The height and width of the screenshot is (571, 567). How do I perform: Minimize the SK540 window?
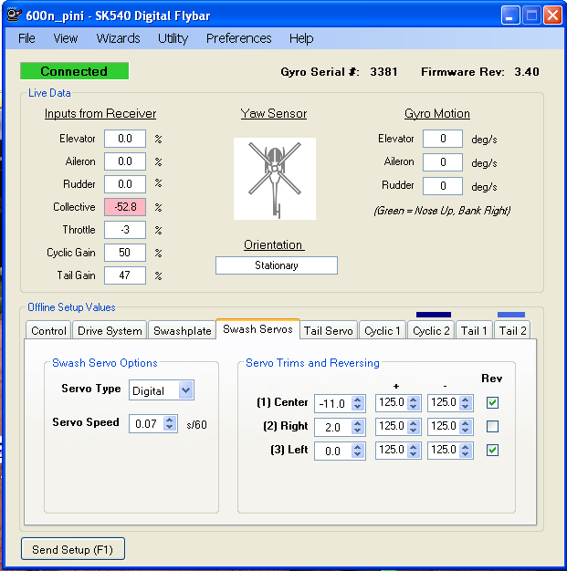(x=510, y=16)
